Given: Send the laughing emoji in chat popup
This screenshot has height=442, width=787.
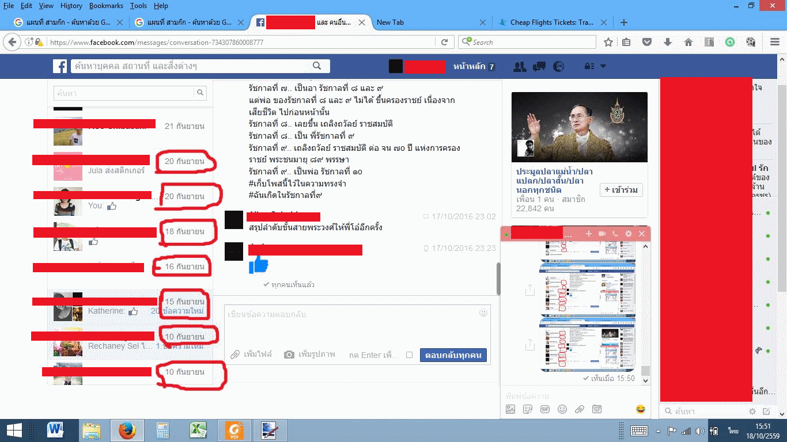Looking at the screenshot, I should (640, 409).
